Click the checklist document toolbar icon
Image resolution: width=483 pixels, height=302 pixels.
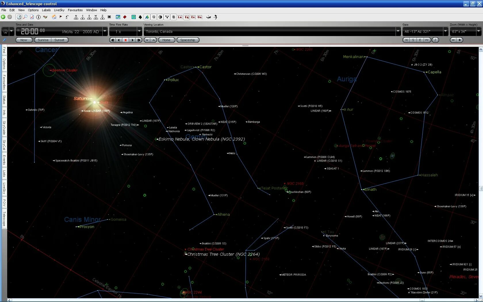click(x=32, y=17)
